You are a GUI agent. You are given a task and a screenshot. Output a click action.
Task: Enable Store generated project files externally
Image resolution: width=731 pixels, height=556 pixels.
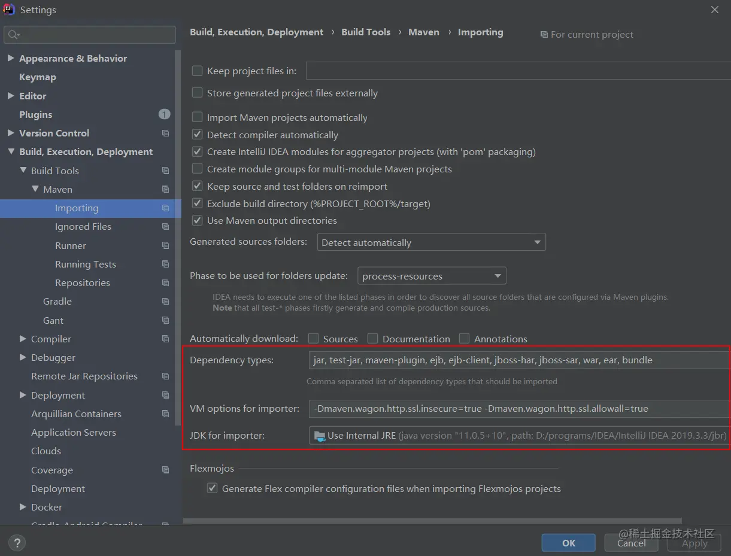tap(197, 93)
